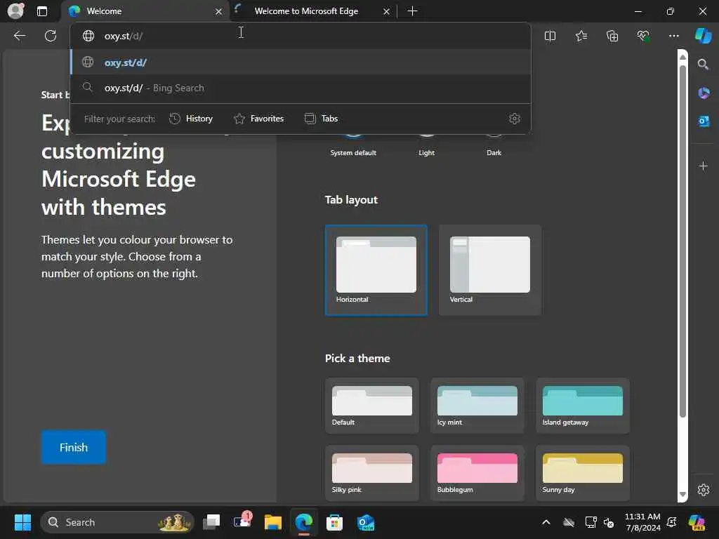This screenshot has width=719, height=539.
Task: Open the sidebar Outlook icon
Action: point(704,121)
